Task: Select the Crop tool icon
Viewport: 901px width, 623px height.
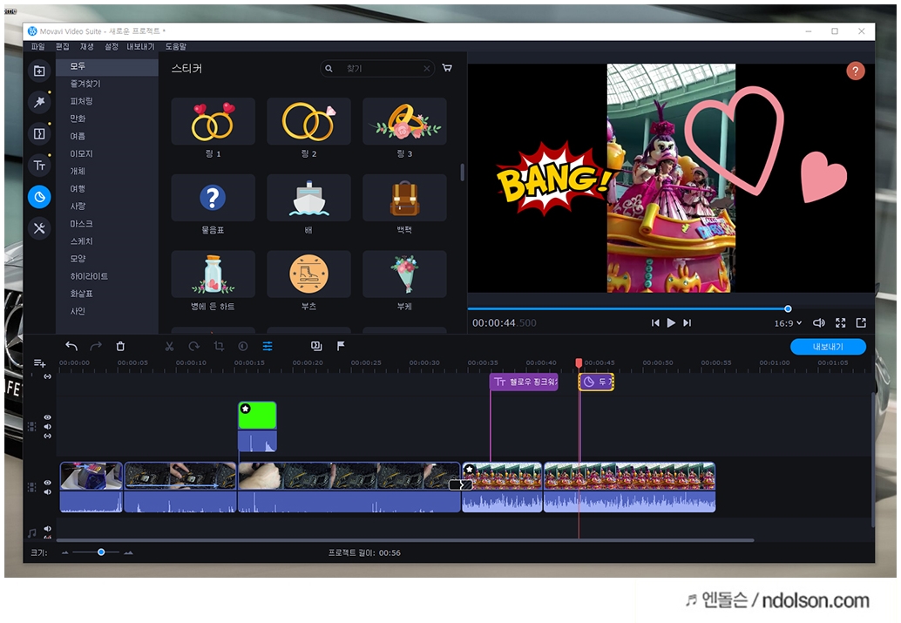Action: 219,346
